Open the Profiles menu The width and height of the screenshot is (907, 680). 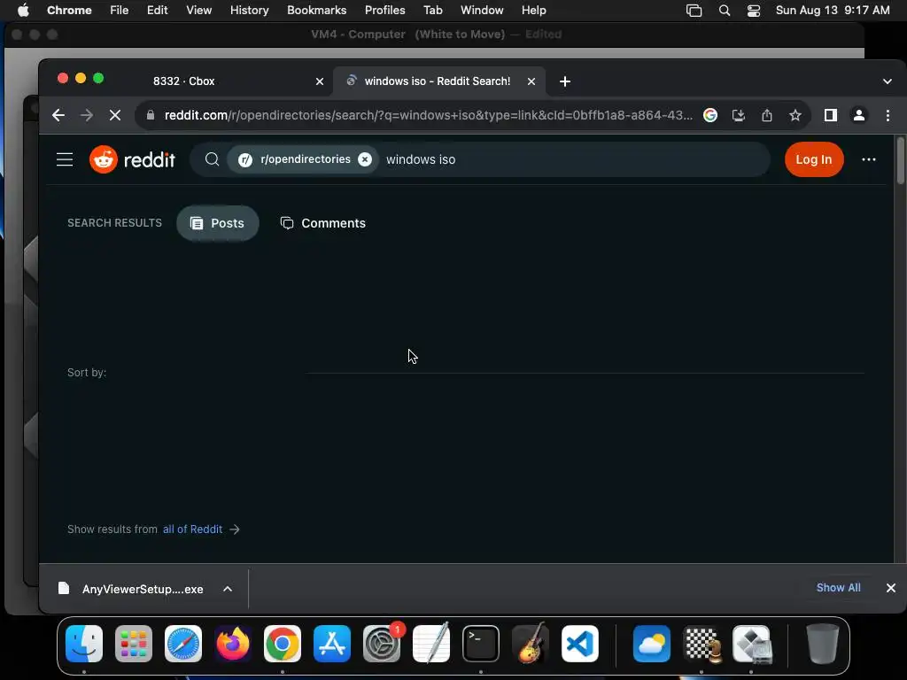pyautogui.click(x=384, y=10)
